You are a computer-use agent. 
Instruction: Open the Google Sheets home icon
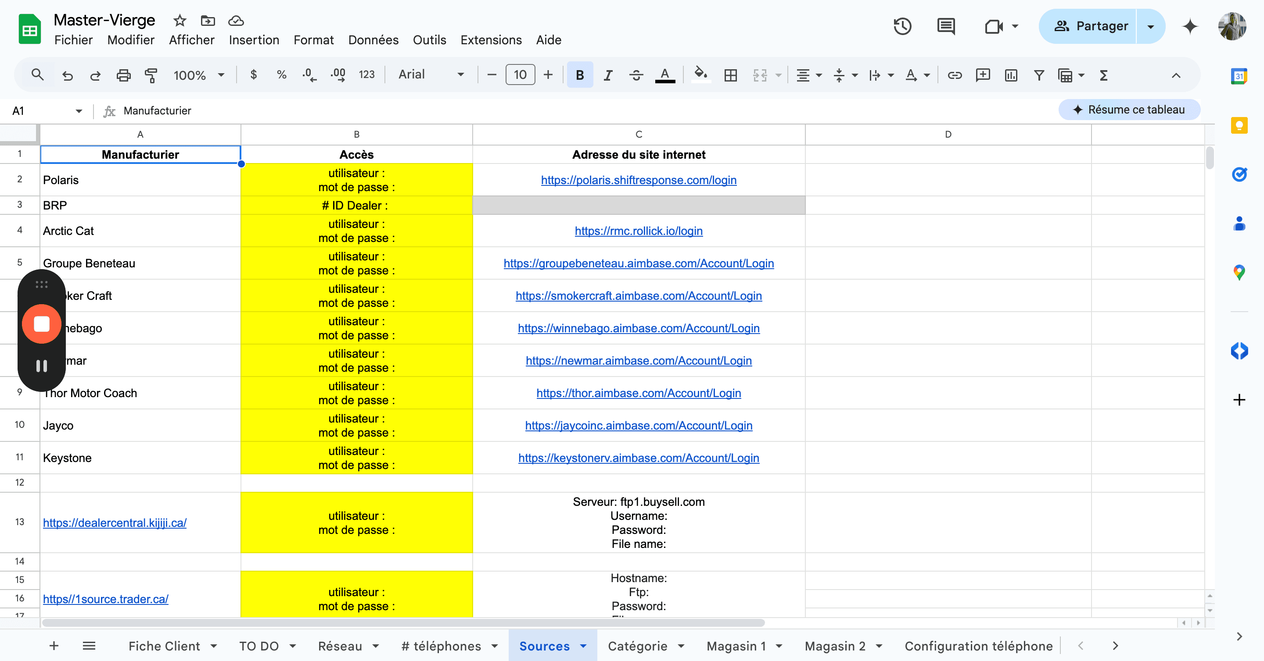pyautogui.click(x=29, y=29)
